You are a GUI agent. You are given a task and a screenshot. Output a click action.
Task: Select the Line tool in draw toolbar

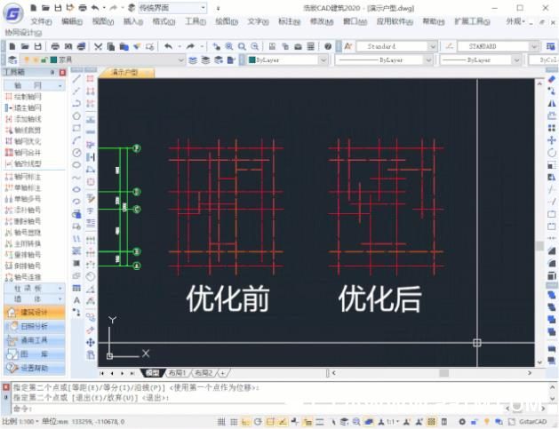pyautogui.click(x=76, y=79)
